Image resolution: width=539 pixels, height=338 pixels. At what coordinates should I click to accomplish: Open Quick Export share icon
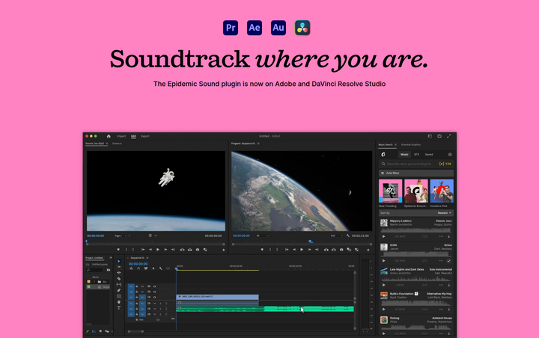click(x=439, y=136)
